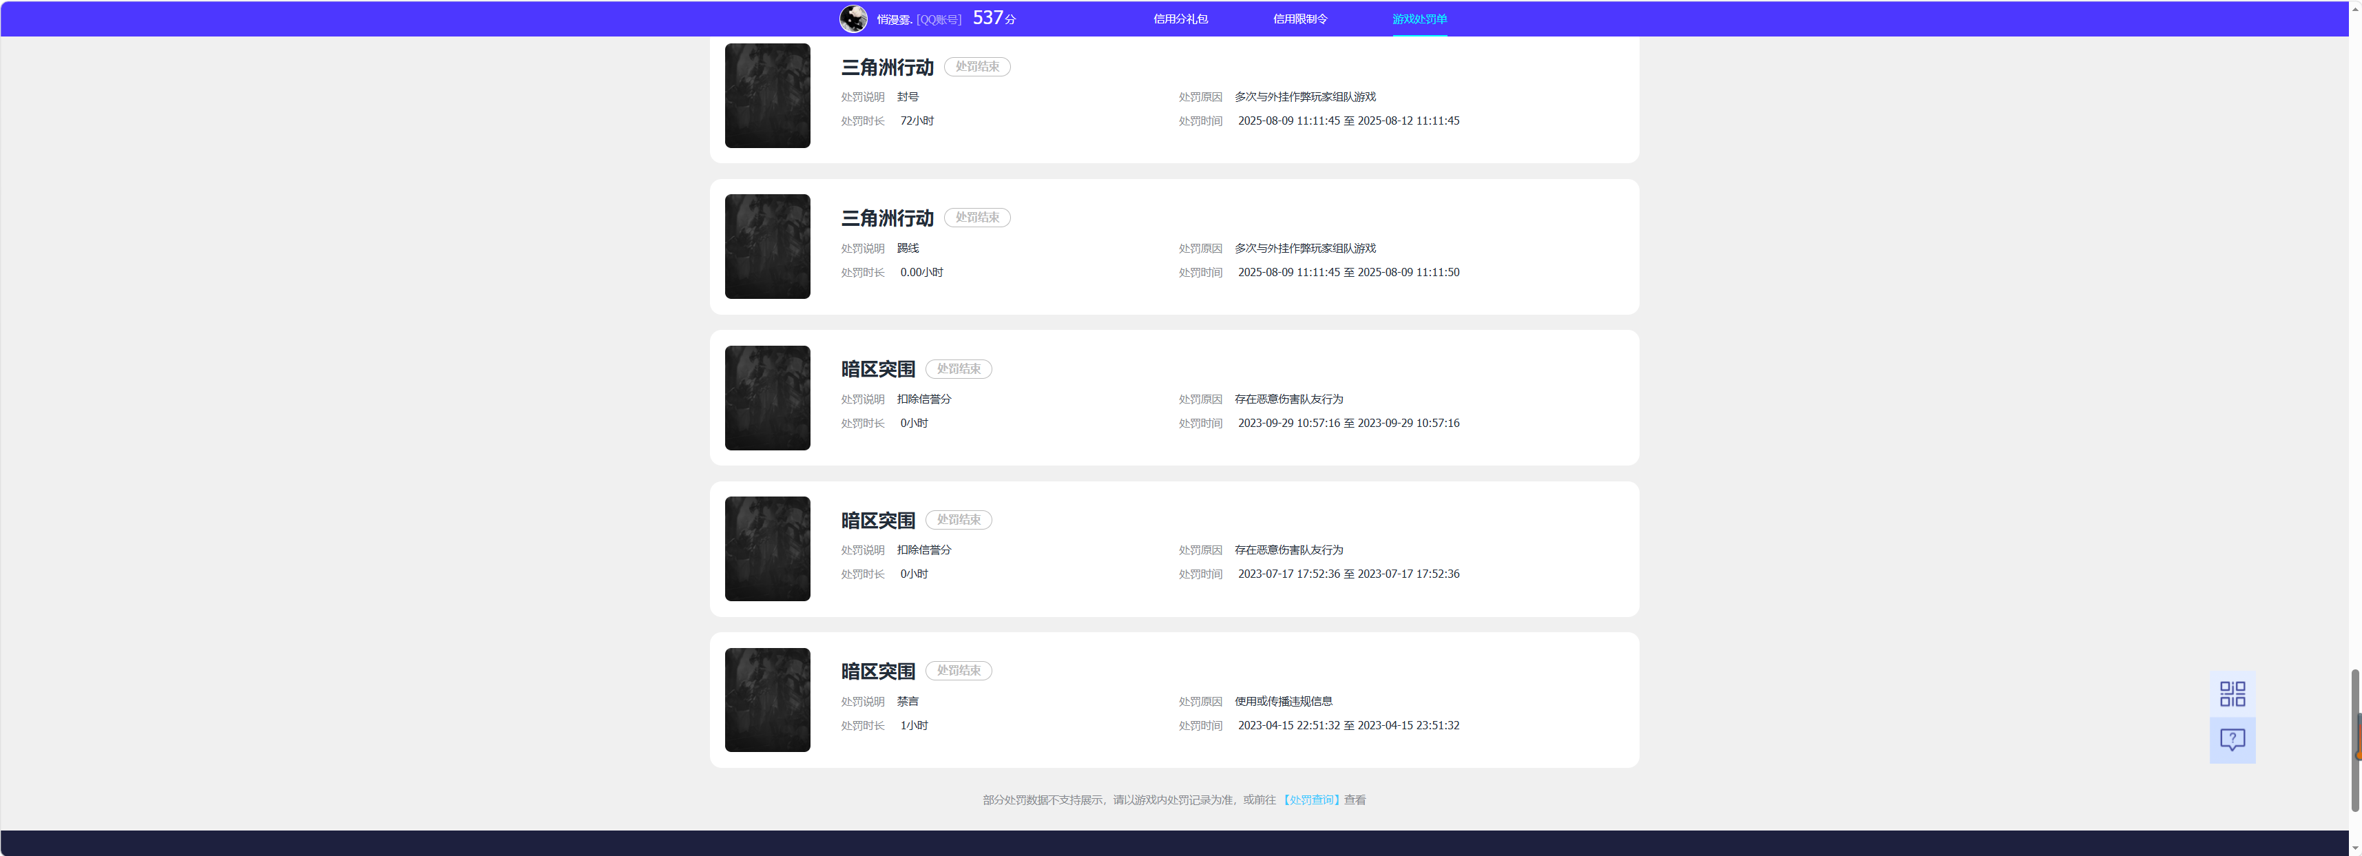Select the 游戏处罚单 tab
Screen dimensions: 2362x856
click(1419, 19)
